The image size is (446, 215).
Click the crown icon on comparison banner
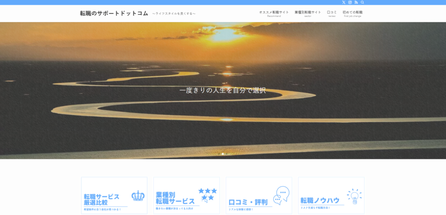[138, 195]
